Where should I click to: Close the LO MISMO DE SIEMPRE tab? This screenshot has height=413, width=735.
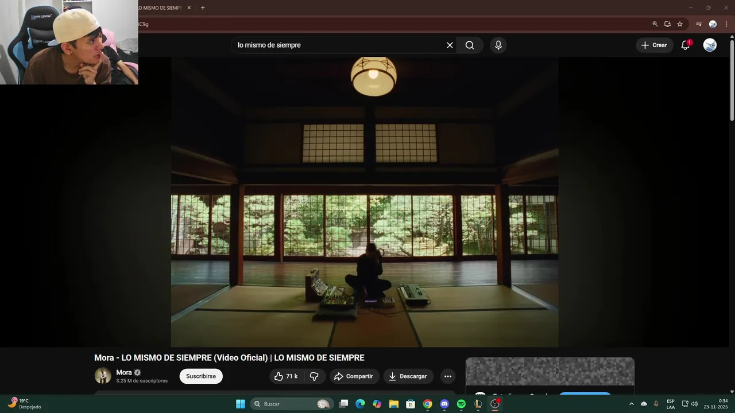point(189,8)
